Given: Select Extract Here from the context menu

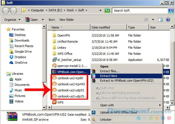Looking at the screenshot, I should [127, 76].
